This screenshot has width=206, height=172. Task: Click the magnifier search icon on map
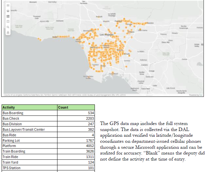[8, 27]
